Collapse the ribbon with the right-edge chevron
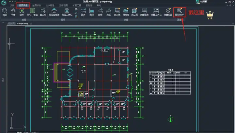Image resolution: width=235 pixels, height=133 pixels. point(233,24)
